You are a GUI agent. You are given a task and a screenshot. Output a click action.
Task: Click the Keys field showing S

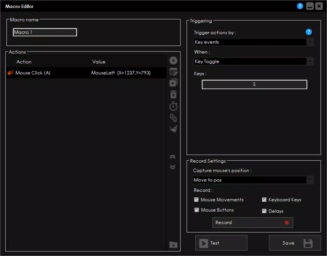254,84
